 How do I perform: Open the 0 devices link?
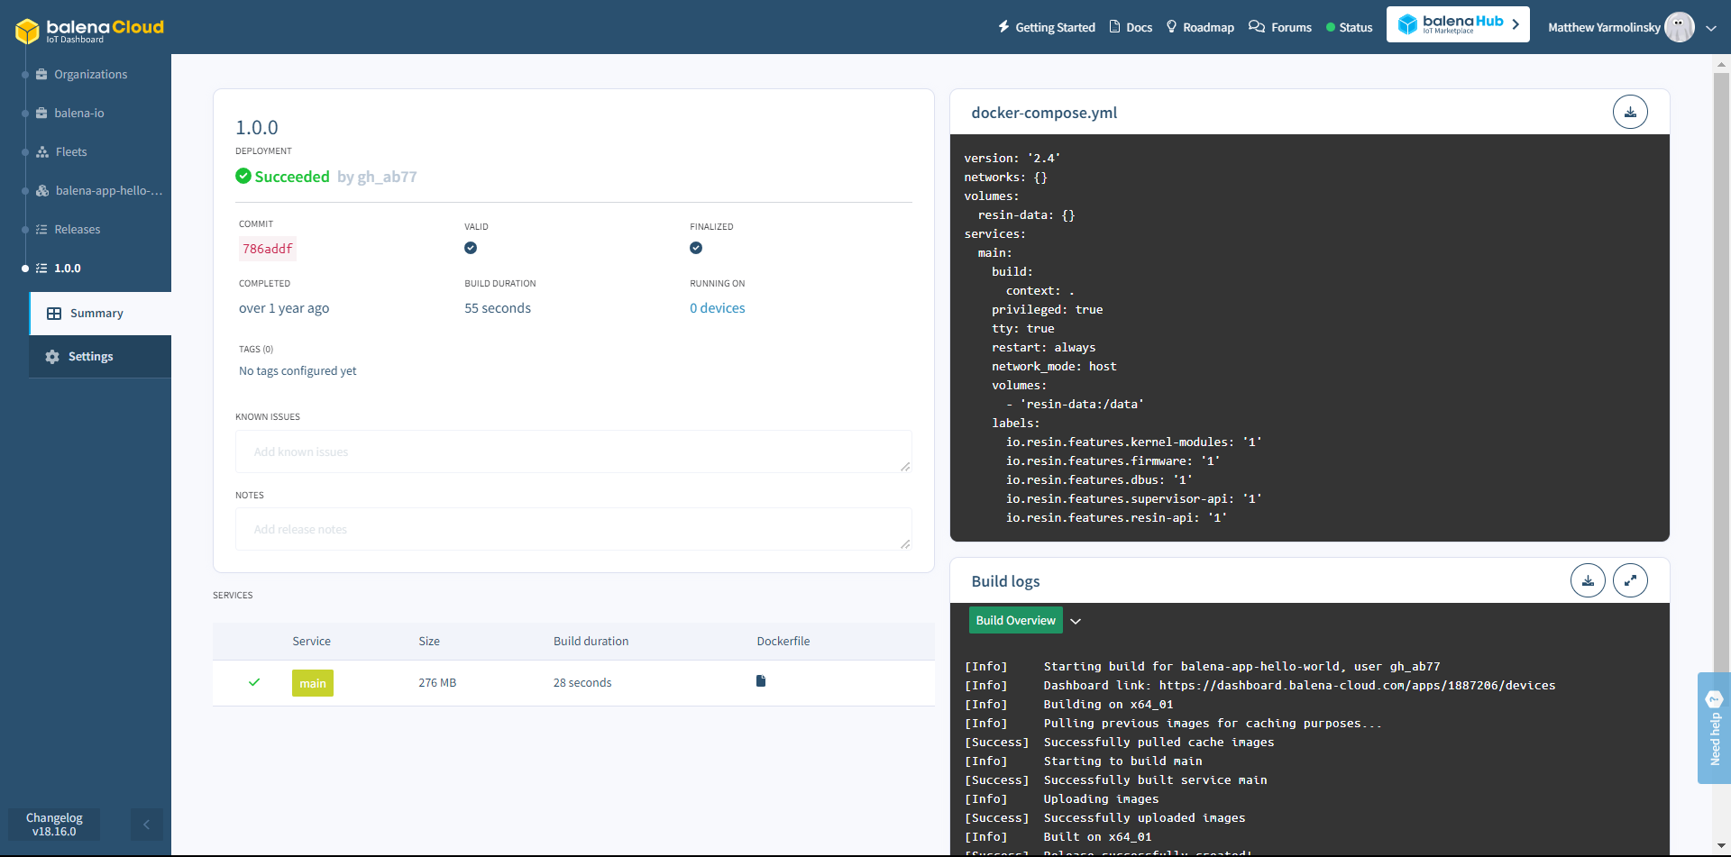717,308
